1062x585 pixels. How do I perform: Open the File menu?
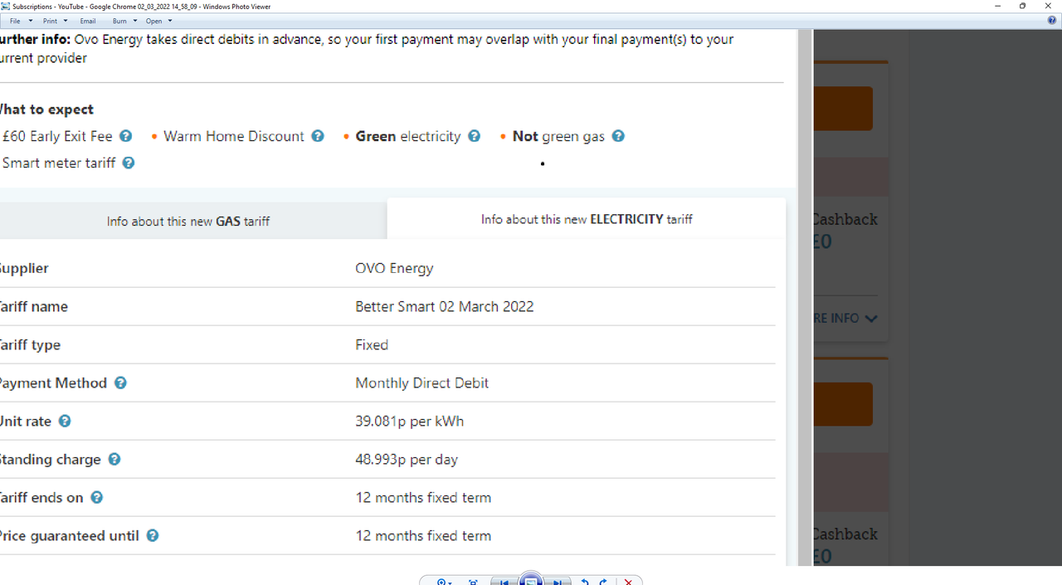click(x=15, y=21)
